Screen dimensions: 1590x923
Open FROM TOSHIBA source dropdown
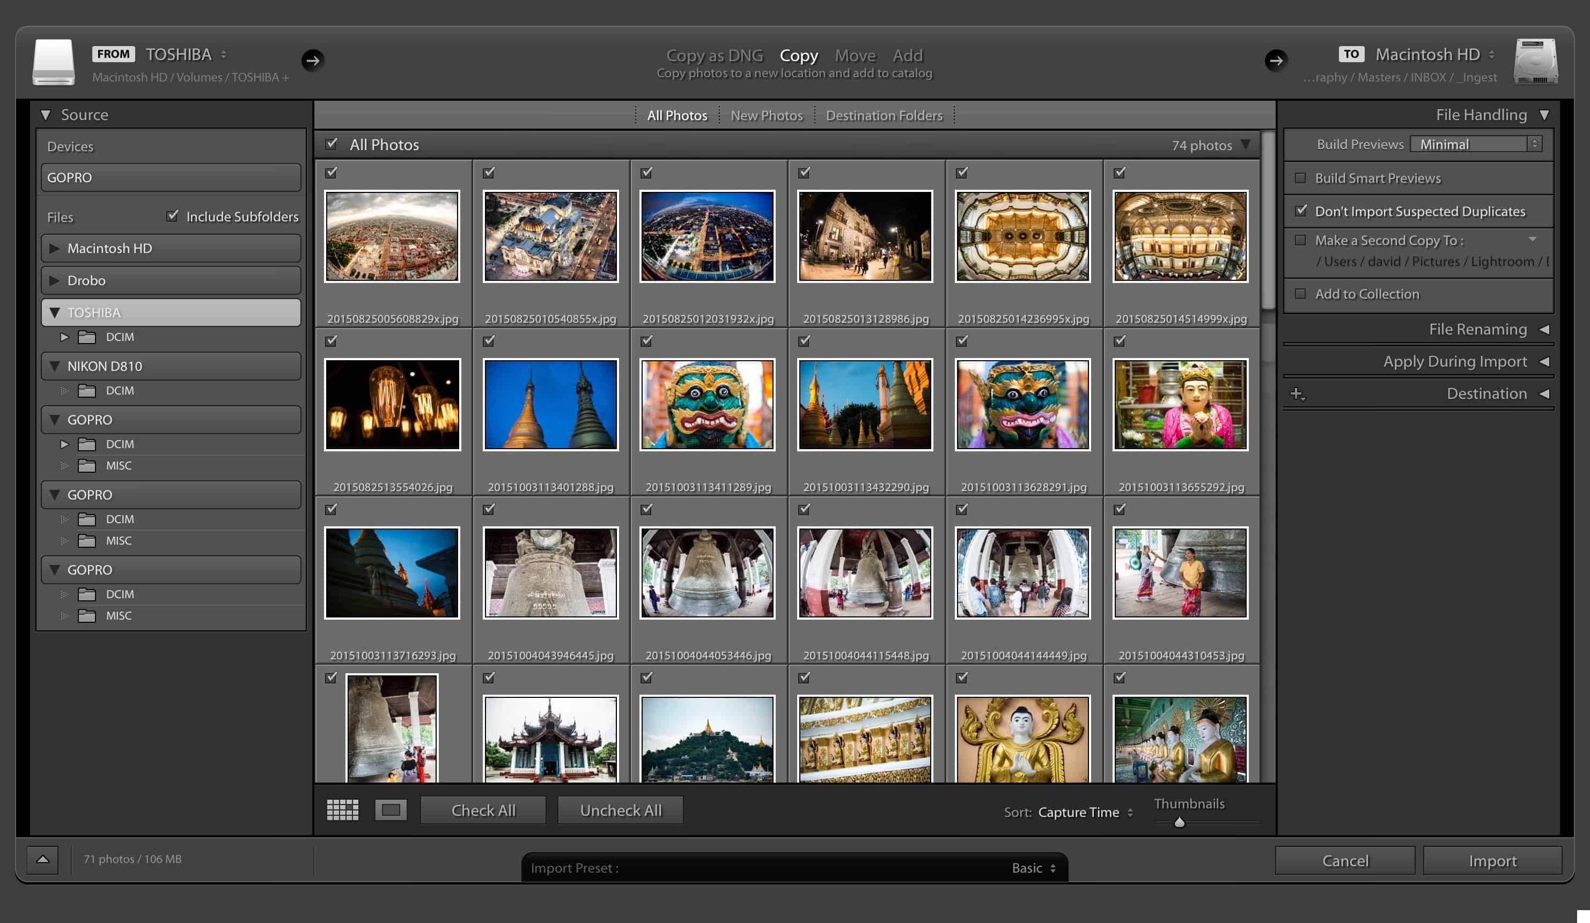(187, 55)
